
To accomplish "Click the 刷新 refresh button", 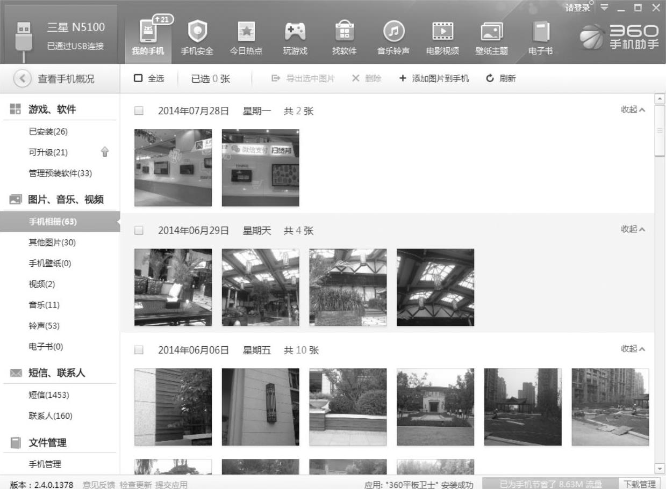I will (x=501, y=78).
